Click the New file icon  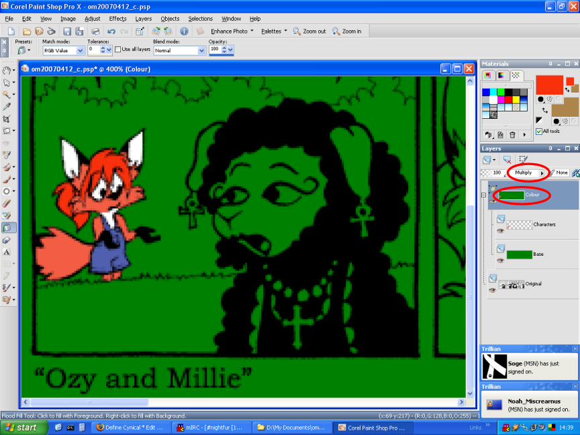(11, 32)
